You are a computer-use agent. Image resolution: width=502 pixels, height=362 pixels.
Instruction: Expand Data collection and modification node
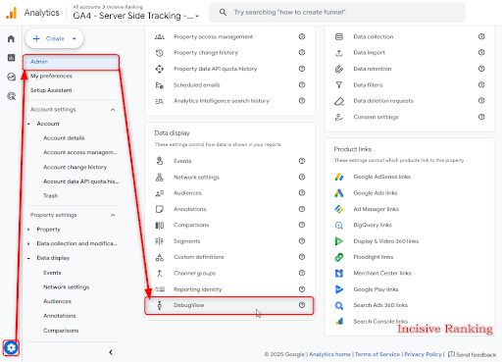pos(28,243)
